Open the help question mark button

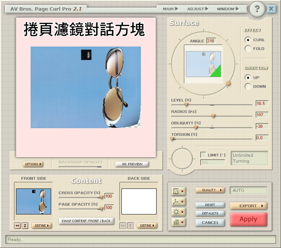pyautogui.click(x=257, y=9)
